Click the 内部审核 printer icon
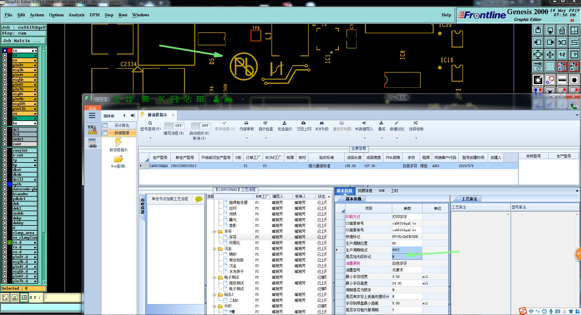The image size is (581, 315). click(246, 123)
